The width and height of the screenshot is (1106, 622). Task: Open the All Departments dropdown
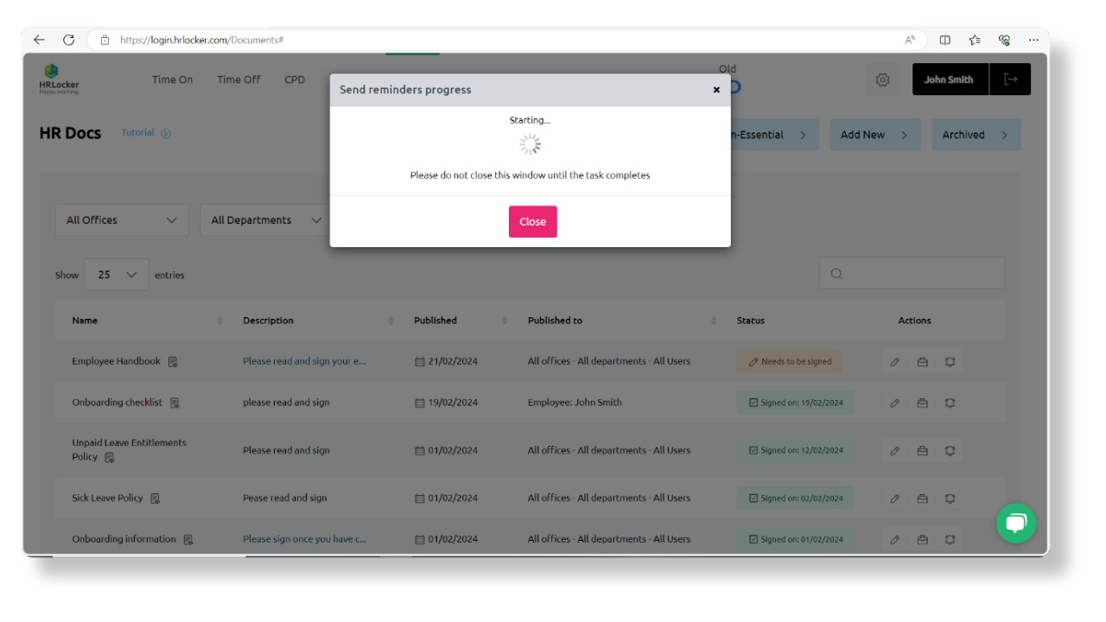(x=264, y=219)
